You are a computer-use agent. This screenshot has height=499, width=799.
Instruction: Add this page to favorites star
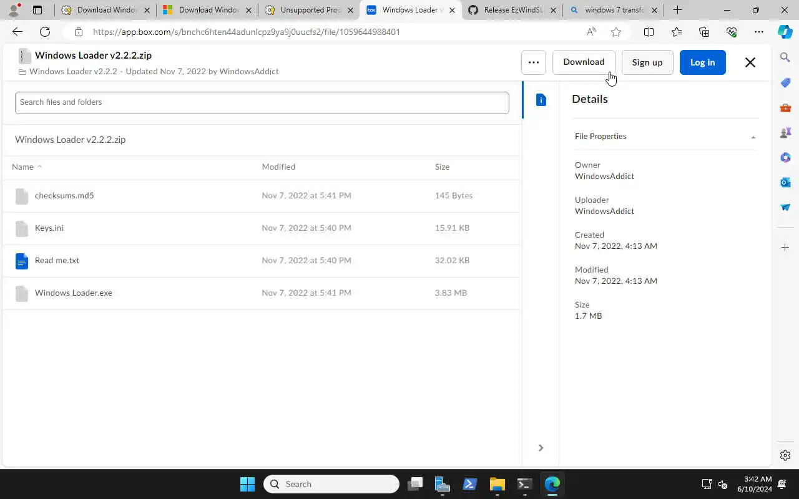point(616,32)
